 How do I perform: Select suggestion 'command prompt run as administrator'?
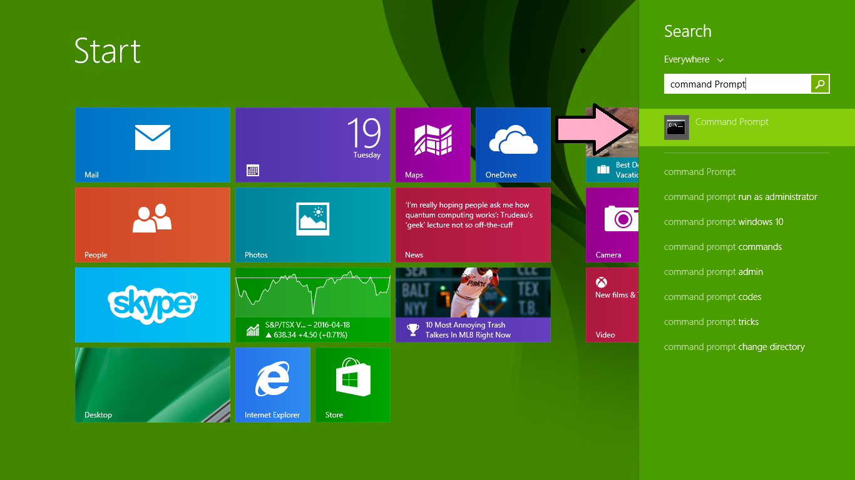(x=740, y=197)
